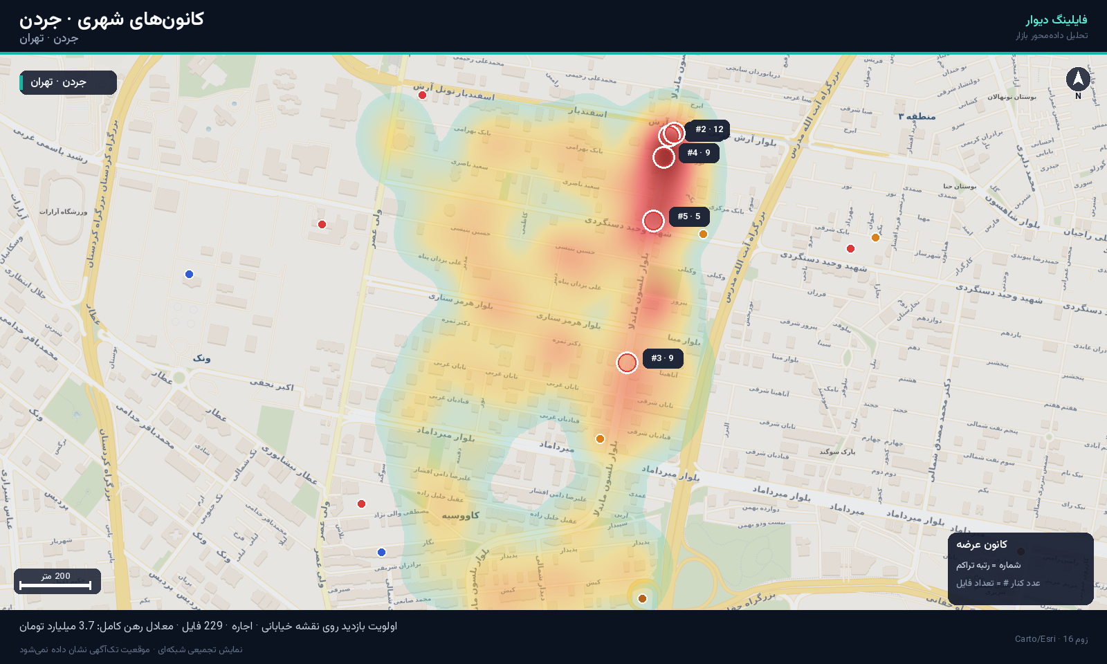Click the red dot on اسفندیار street
Image resolution: width=1107 pixels, height=664 pixels.
click(422, 95)
